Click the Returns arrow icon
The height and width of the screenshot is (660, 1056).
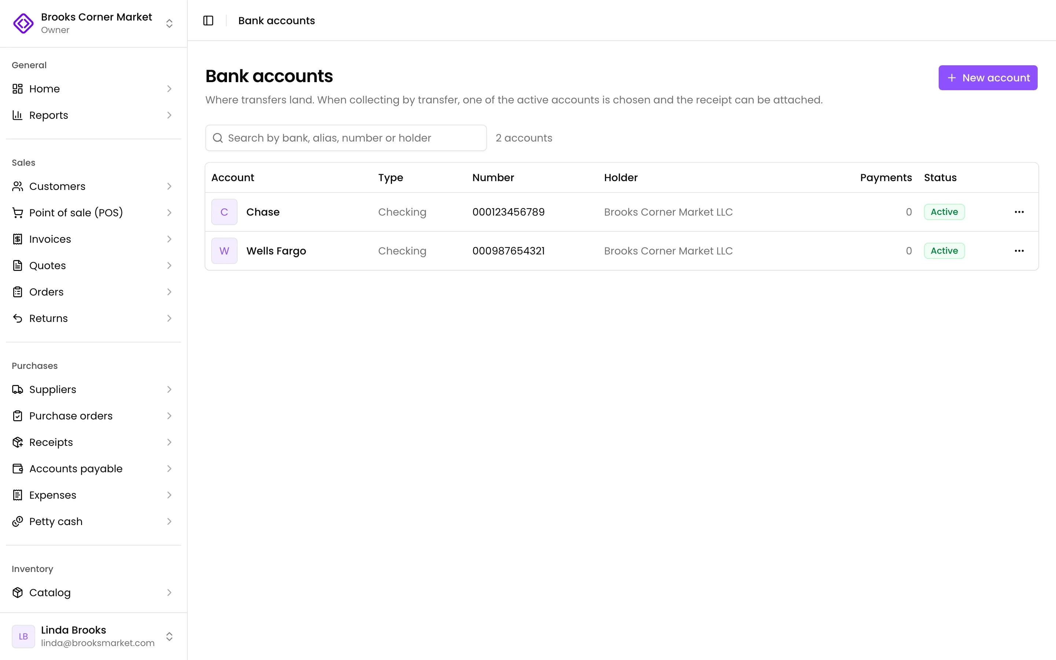tap(18, 318)
